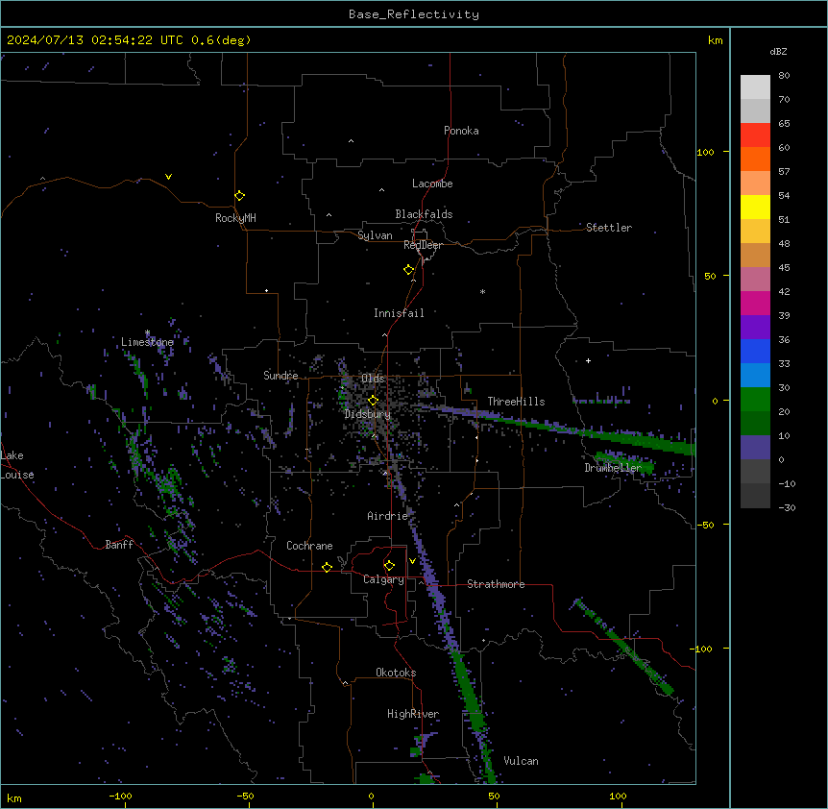Click the Base_Reflectivity title text
The width and height of the screenshot is (828, 809).
(414, 14)
